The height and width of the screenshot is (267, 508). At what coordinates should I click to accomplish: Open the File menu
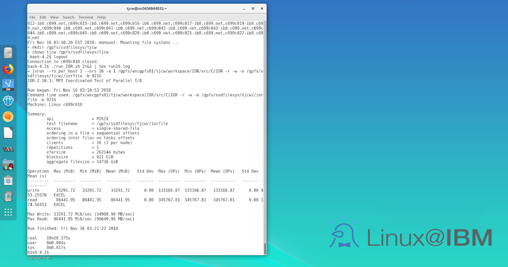pos(32,17)
